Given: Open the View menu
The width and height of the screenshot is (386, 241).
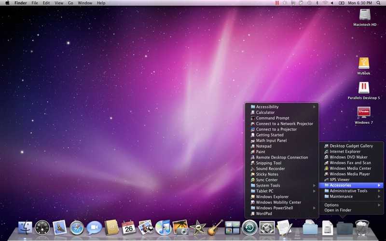Looking at the screenshot, I should [59, 3].
